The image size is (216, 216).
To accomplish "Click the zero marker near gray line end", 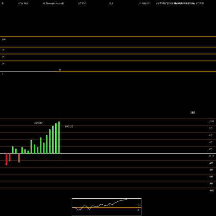I will pyautogui.click(x=60, y=70).
